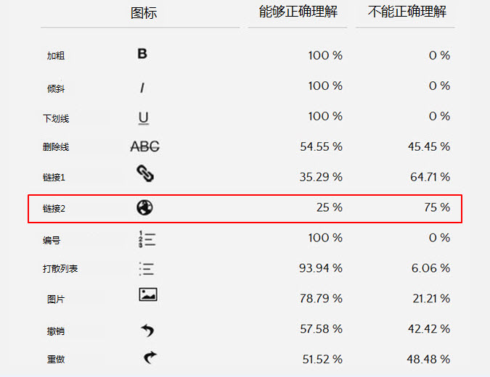Select the bulleted list icon
Screen dimensions: 490x377
(x=147, y=269)
